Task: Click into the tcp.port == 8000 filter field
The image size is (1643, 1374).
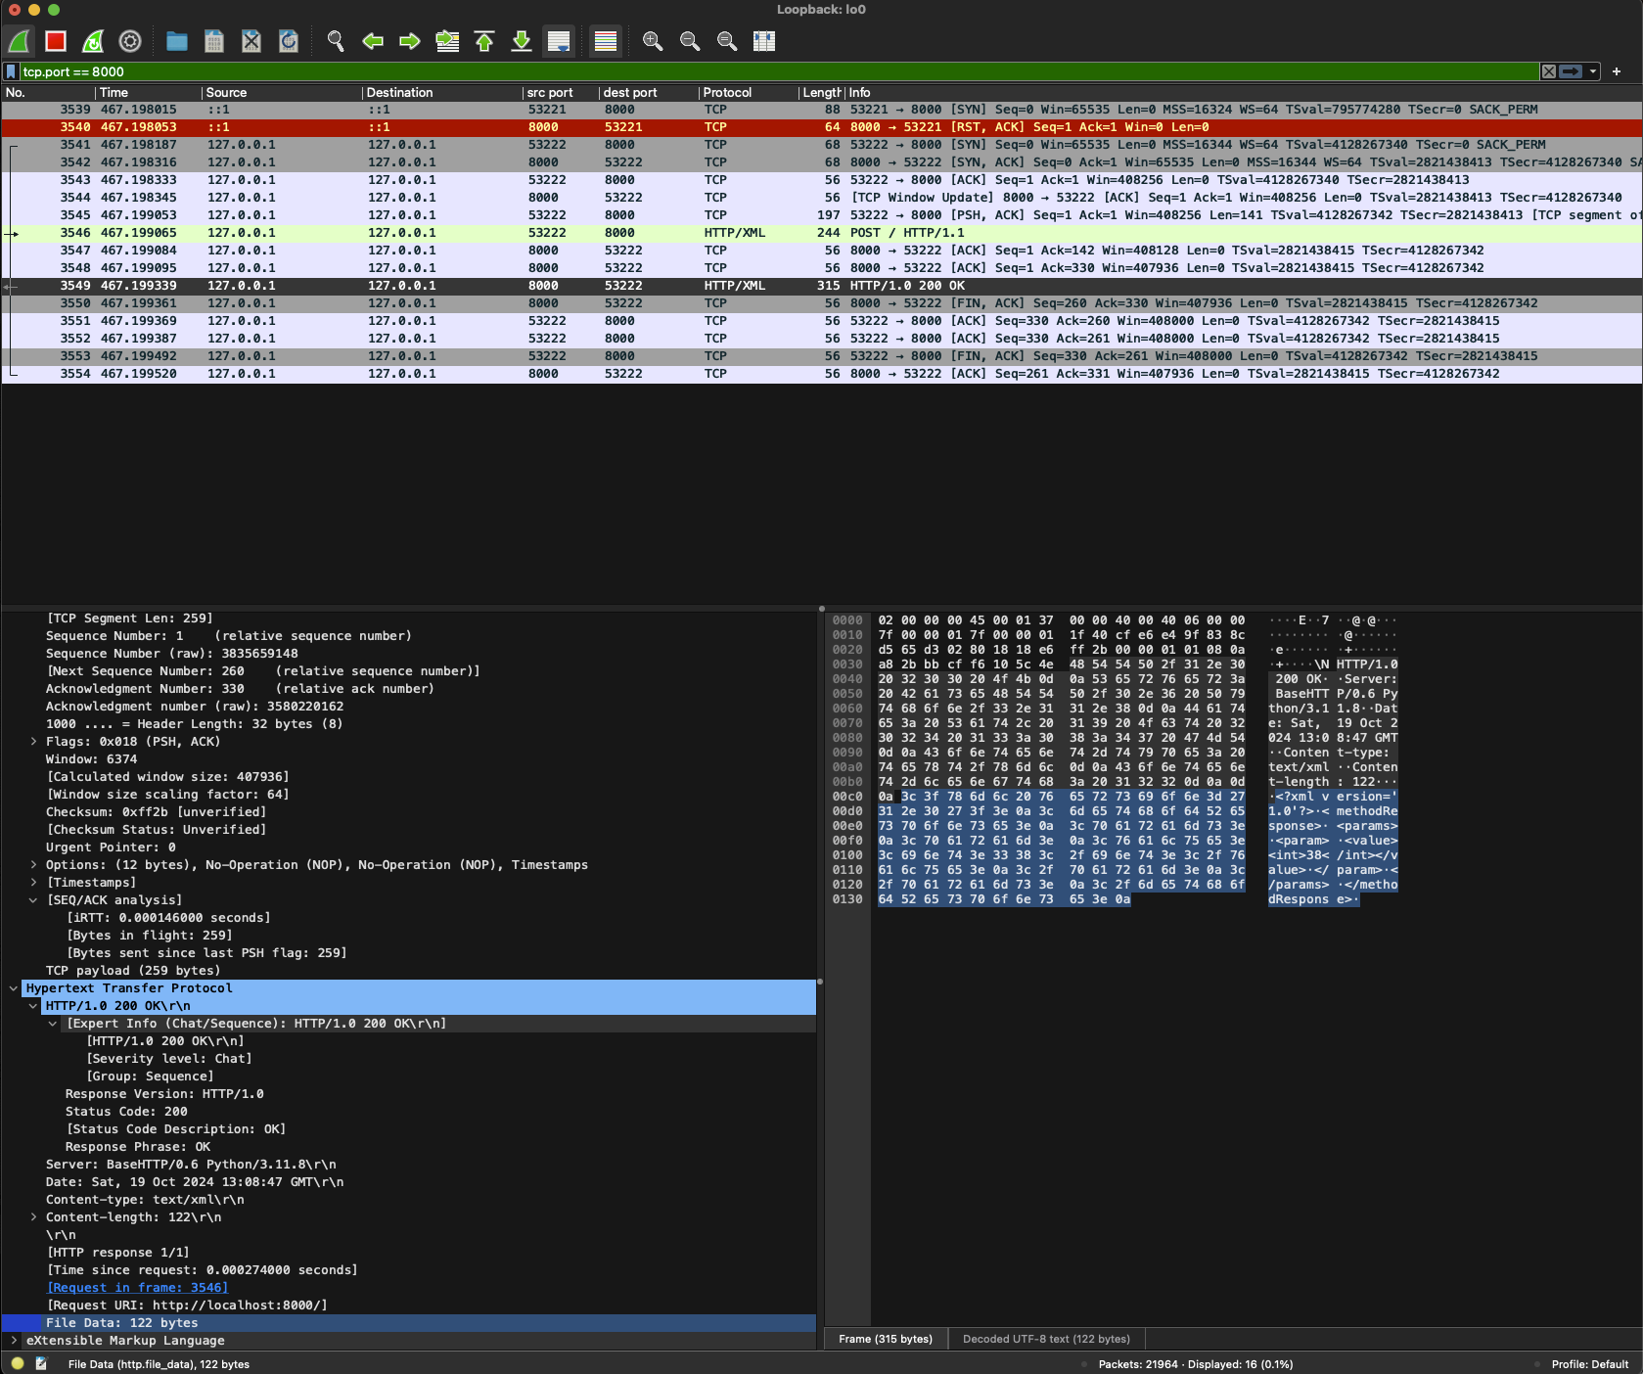Action: click(x=779, y=71)
